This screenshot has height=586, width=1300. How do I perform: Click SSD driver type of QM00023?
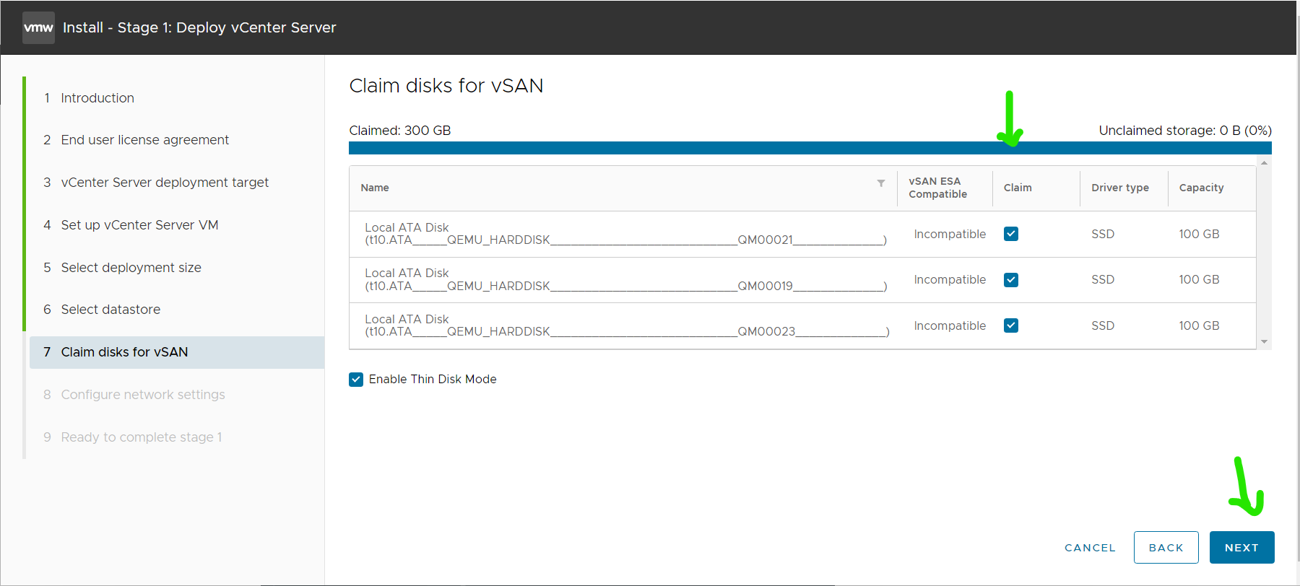1103,325
